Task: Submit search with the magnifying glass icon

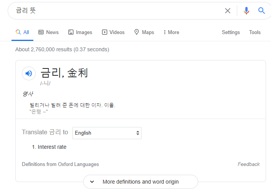Action: coord(261,11)
